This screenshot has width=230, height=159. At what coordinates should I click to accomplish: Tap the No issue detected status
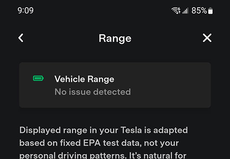coord(92,92)
